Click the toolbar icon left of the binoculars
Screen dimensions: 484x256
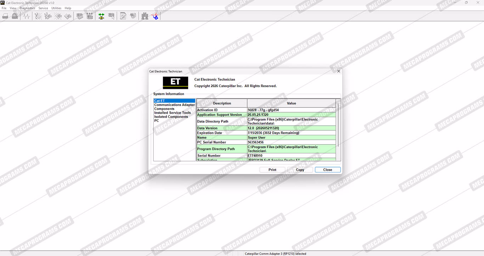pos(133,16)
